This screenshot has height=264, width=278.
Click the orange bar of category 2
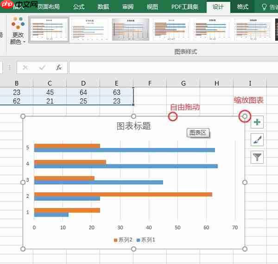click(x=123, y=194)
